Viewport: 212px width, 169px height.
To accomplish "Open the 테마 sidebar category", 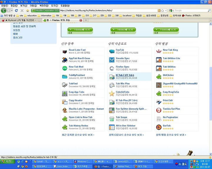I will tap(15, 34).
